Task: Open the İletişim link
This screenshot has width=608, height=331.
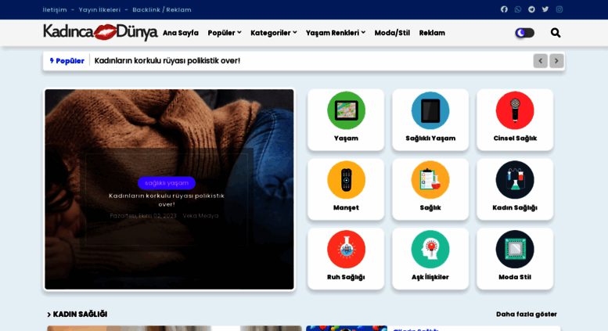Action: click(x=55, y=9)
